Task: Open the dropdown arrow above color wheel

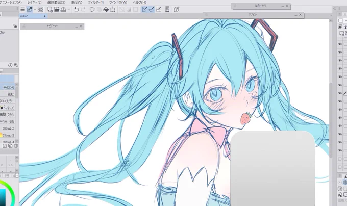Action: 17,176
